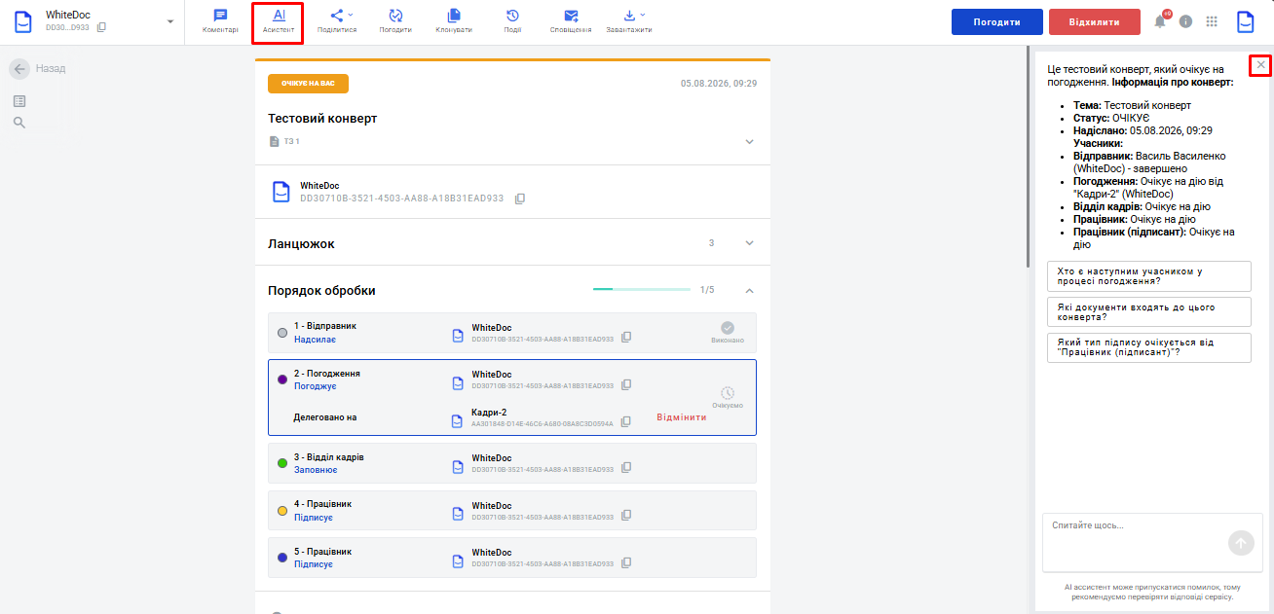Click the blue dot of 5 - Працівник
The height and width of the screenshot is (614, 1274).
pyautogui.click(x=282, y=558)
